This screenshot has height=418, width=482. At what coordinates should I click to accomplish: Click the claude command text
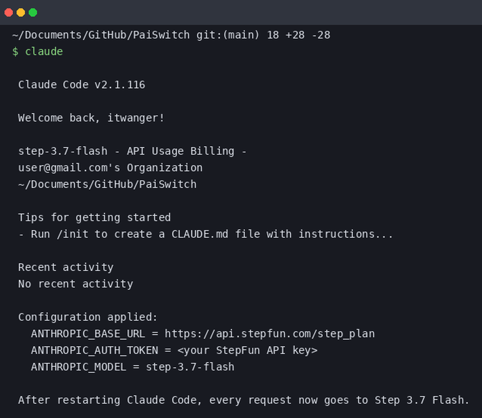44,51
